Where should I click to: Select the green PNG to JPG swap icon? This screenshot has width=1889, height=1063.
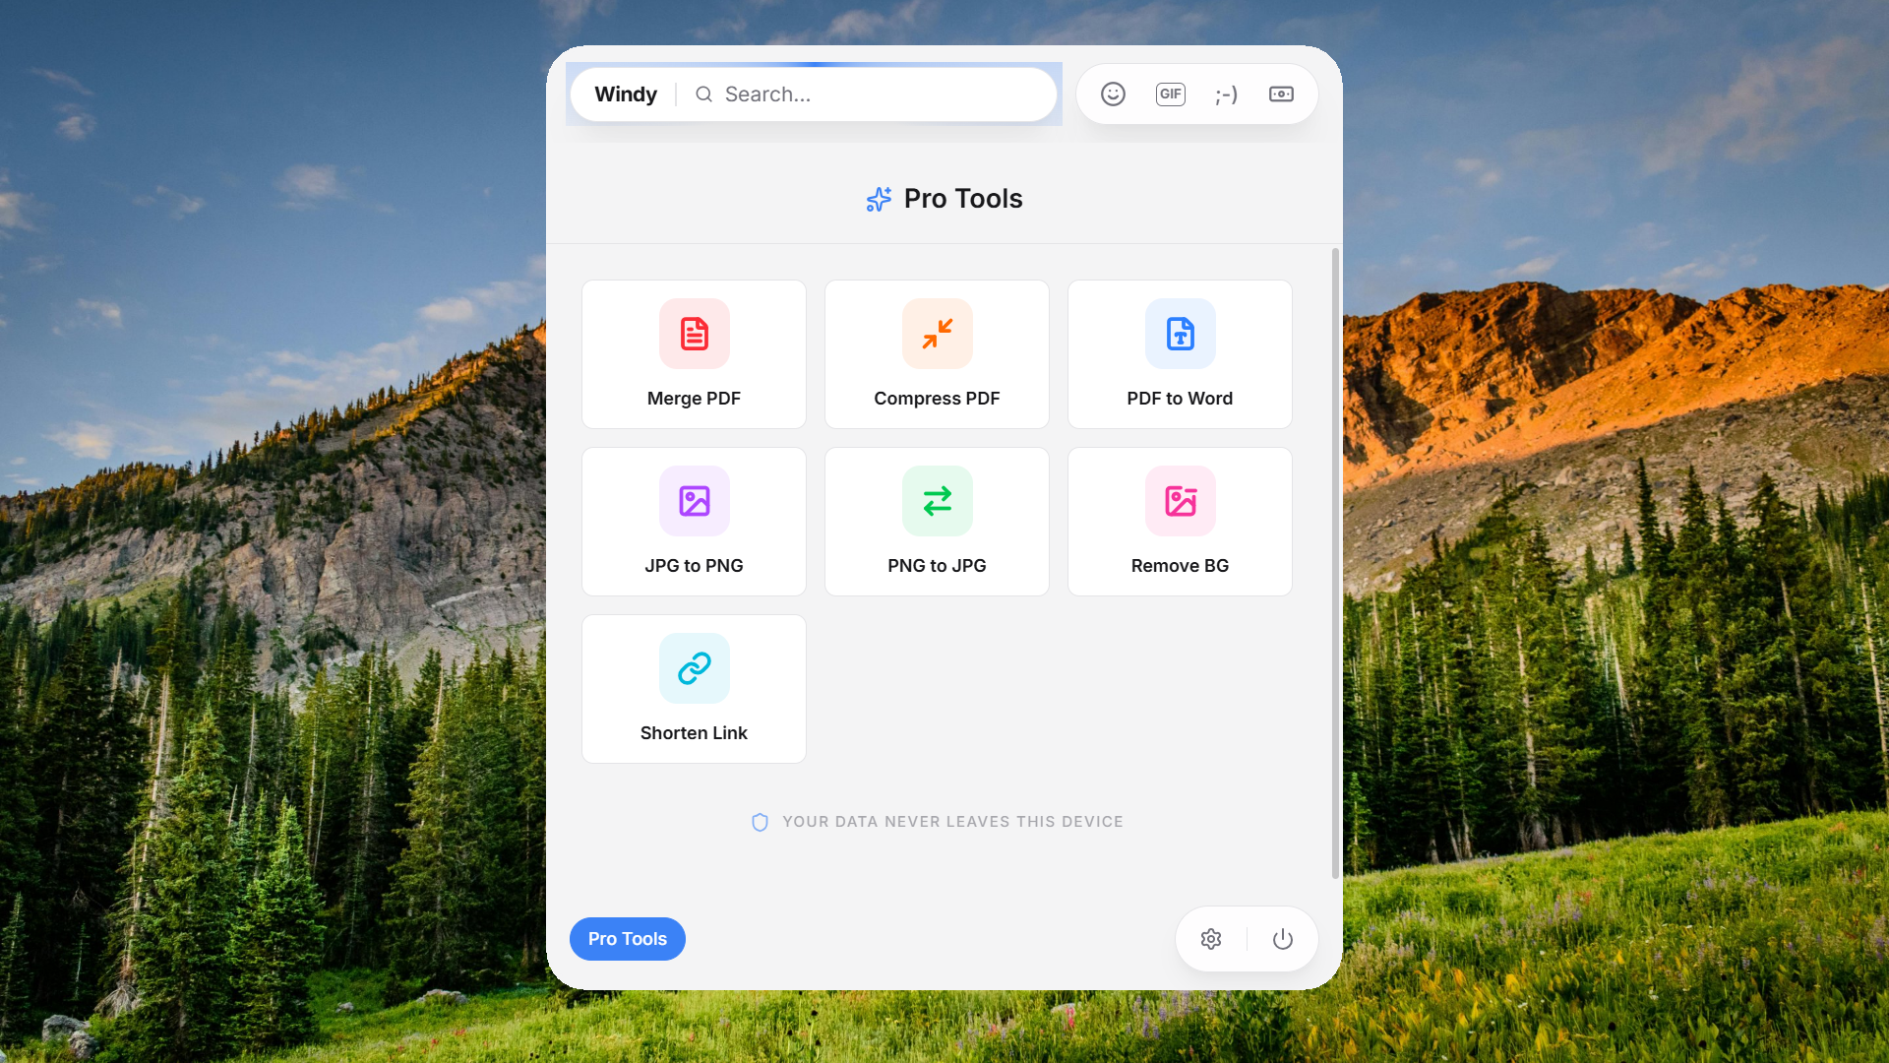pos(936,501)
